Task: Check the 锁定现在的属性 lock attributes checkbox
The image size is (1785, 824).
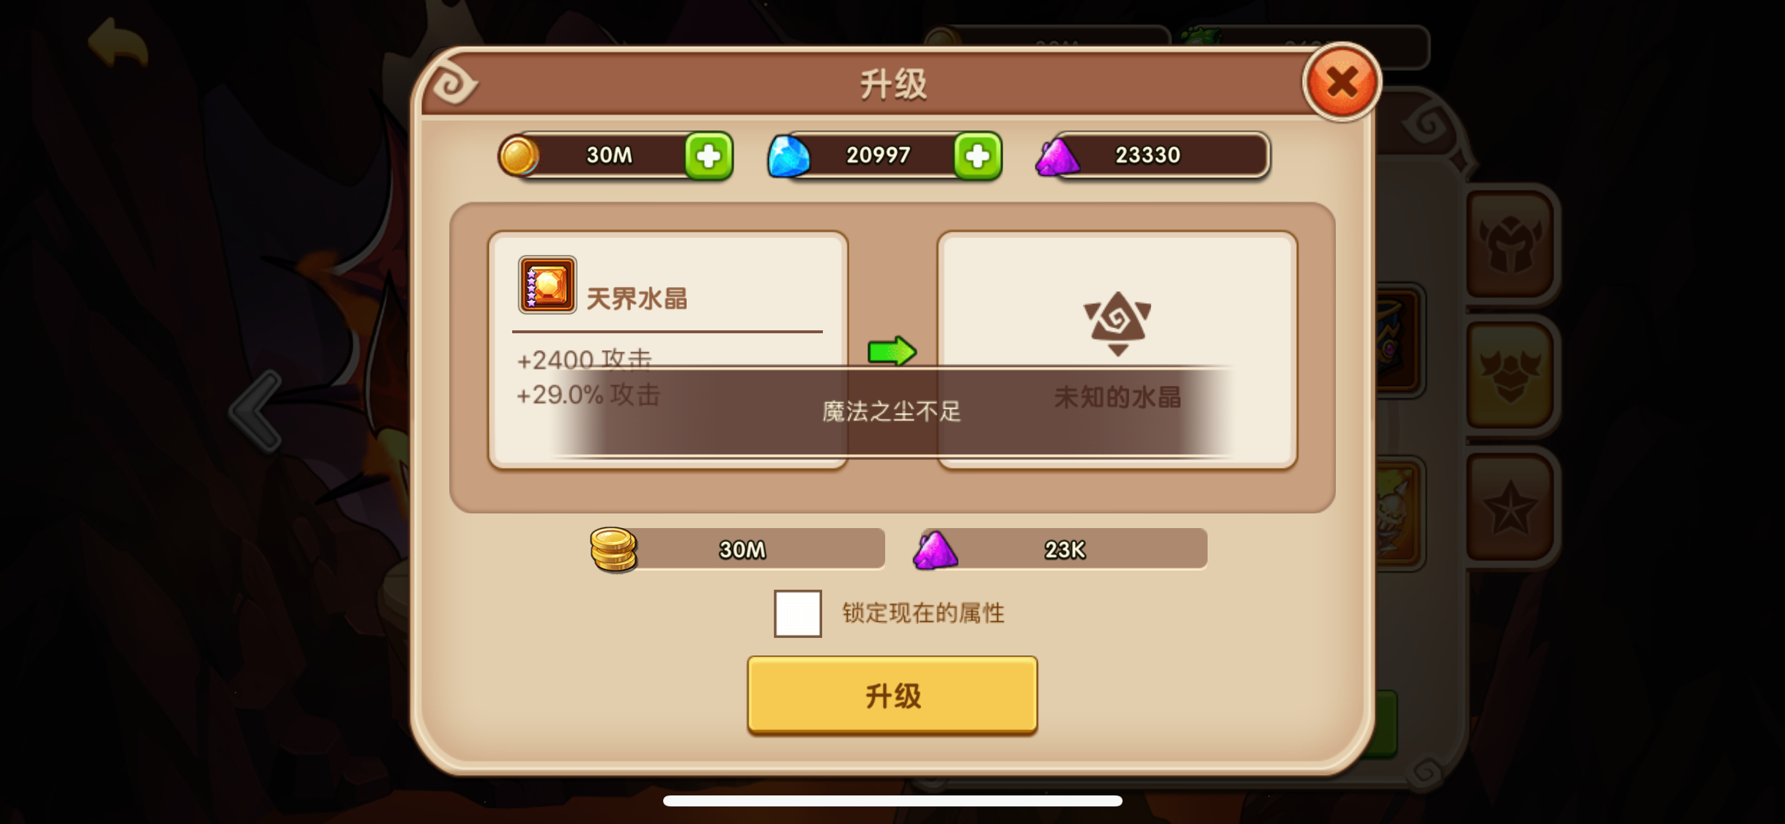Action: pyautogui.click(x=797, y=613)
